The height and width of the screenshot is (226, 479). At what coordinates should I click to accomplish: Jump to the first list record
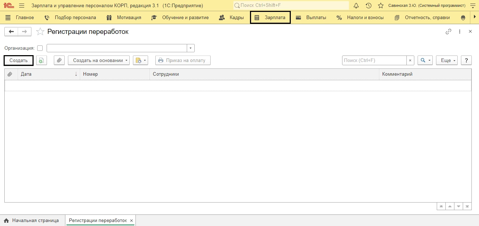(441, 207)
